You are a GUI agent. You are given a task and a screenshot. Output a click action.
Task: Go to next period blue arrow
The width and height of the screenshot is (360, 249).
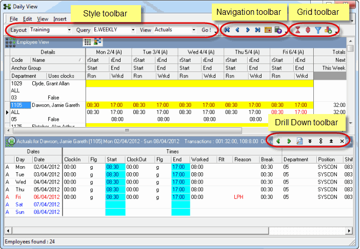tap(248, 30)
